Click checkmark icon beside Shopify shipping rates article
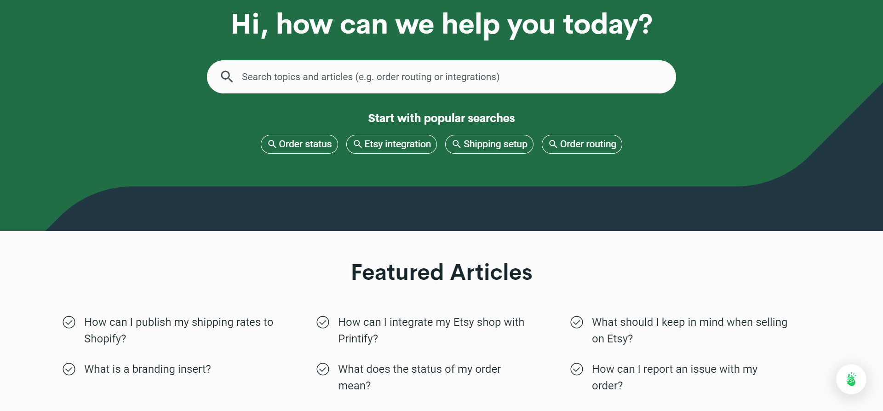 (x=69, y=322)
